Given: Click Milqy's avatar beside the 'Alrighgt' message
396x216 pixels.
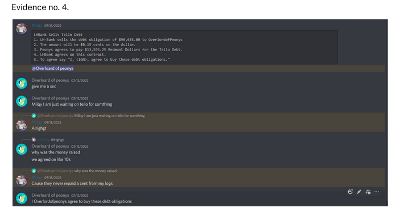Looking at the screenshot, I should [x=22, y=125].
